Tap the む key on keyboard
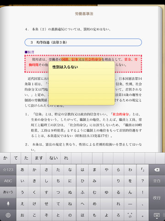165x221 pixels. pos(94,192)
